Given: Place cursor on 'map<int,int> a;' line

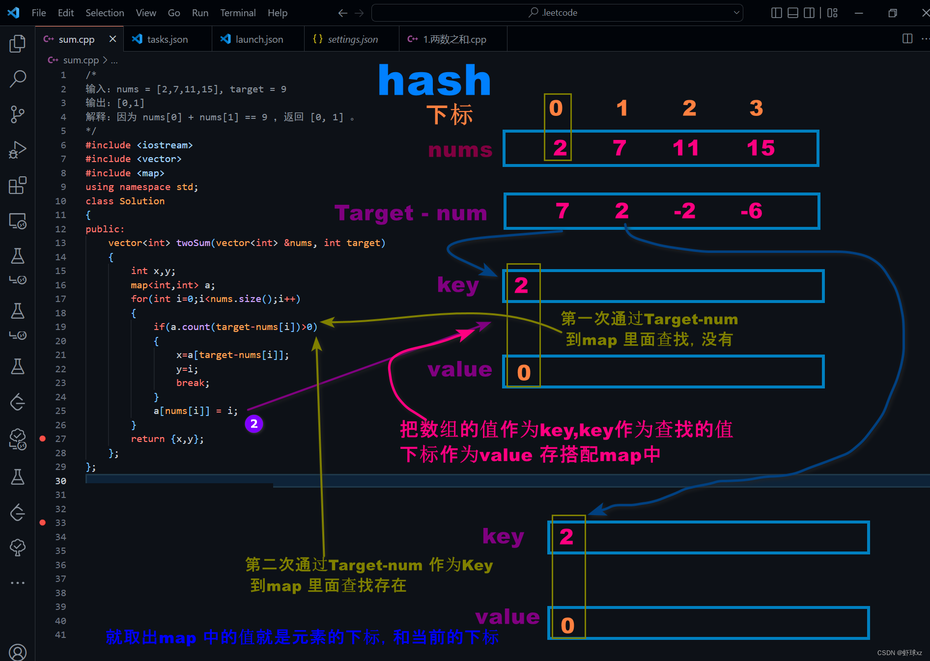Looking at the screenshot, I should [173, 285].
